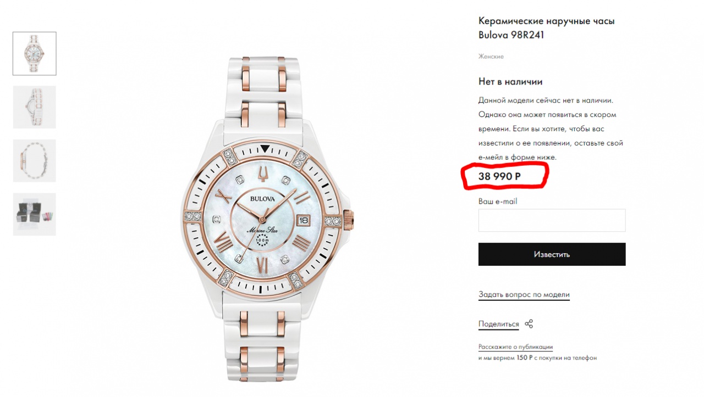Click the Нет в наличии heading
Image resolution: width=704 pixels, height=397 pixels.
(x=510, y=82)
